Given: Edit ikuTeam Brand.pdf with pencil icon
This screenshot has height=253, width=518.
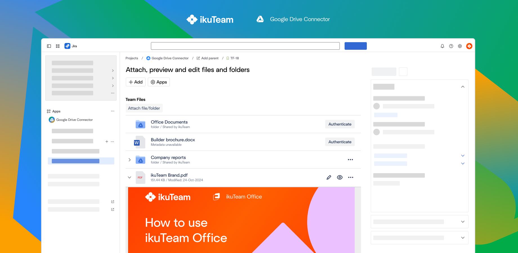Looking at the screenshot, I should pyautogui.click(x=329, y=177).
